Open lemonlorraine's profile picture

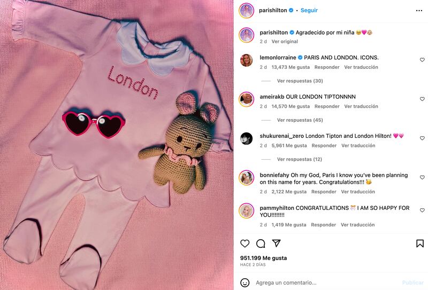pos(246,60)
